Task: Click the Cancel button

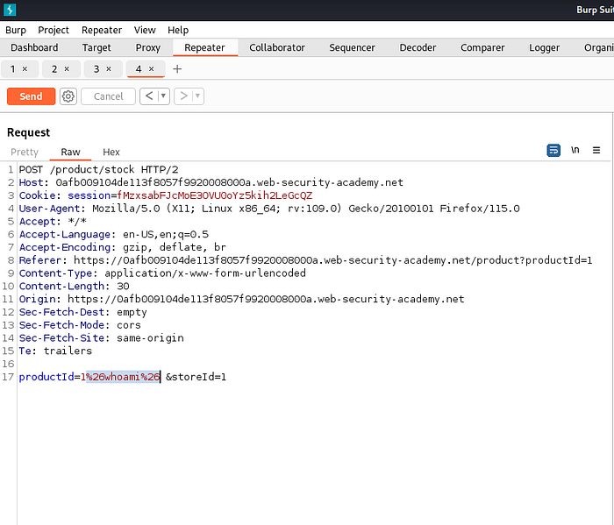Action: [109, 96]
